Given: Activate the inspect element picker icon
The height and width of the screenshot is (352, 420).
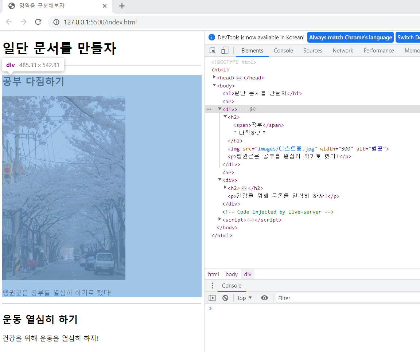Looking at the screenshot, I should point(213,51).
